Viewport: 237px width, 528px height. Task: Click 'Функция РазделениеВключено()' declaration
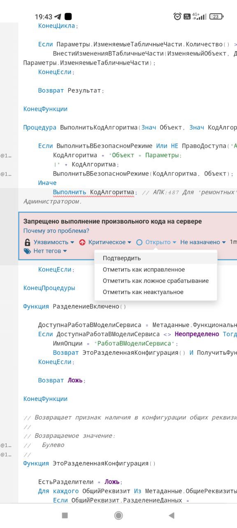[x=75, y=306]
